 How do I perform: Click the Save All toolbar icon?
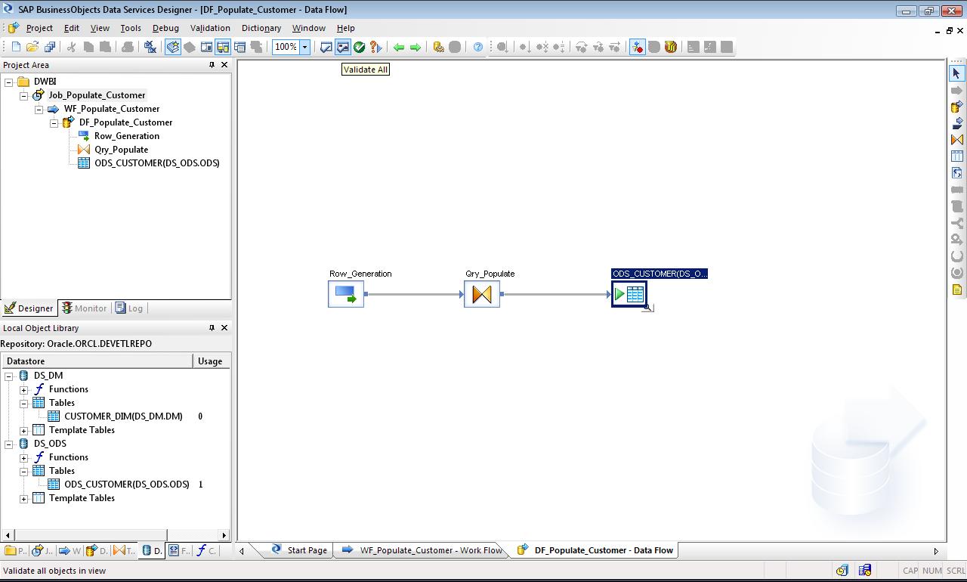coord(49,47)
